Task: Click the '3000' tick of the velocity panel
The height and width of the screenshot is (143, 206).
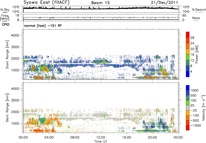Action: point(15,100)
